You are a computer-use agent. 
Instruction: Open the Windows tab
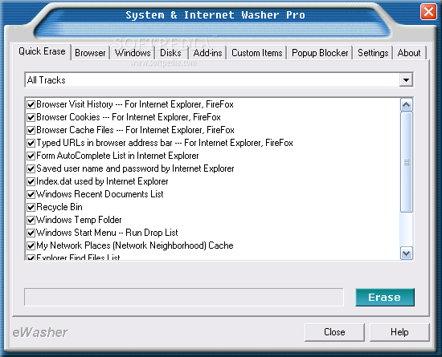pyautogui.click(x=133, y=53)
